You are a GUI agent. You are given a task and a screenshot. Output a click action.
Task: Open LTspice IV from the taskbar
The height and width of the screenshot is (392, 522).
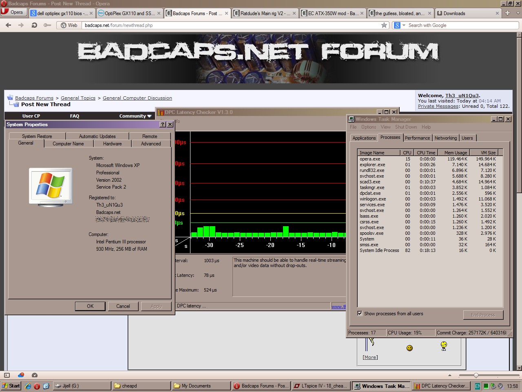coord(321,386)
